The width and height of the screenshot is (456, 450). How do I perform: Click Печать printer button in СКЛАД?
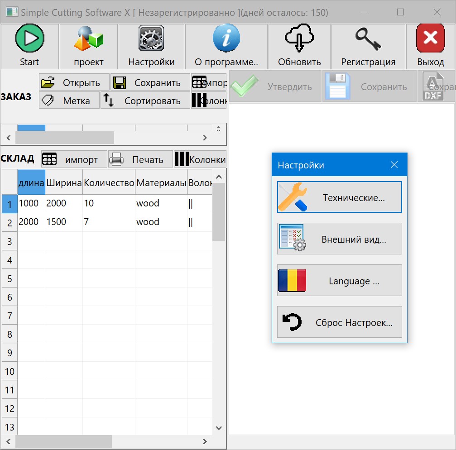141,159
